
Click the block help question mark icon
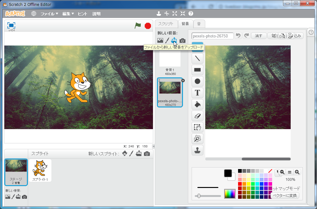pos(191,14)
